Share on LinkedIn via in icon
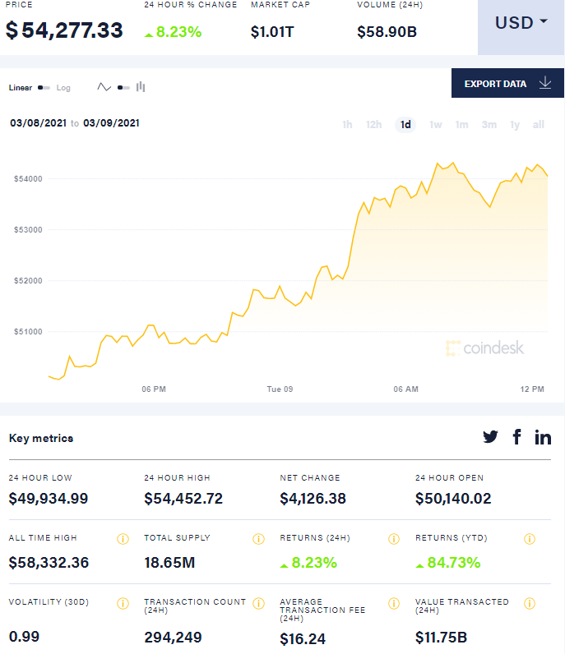This screenshot has height=654, width=565. [x=543, y=437]
